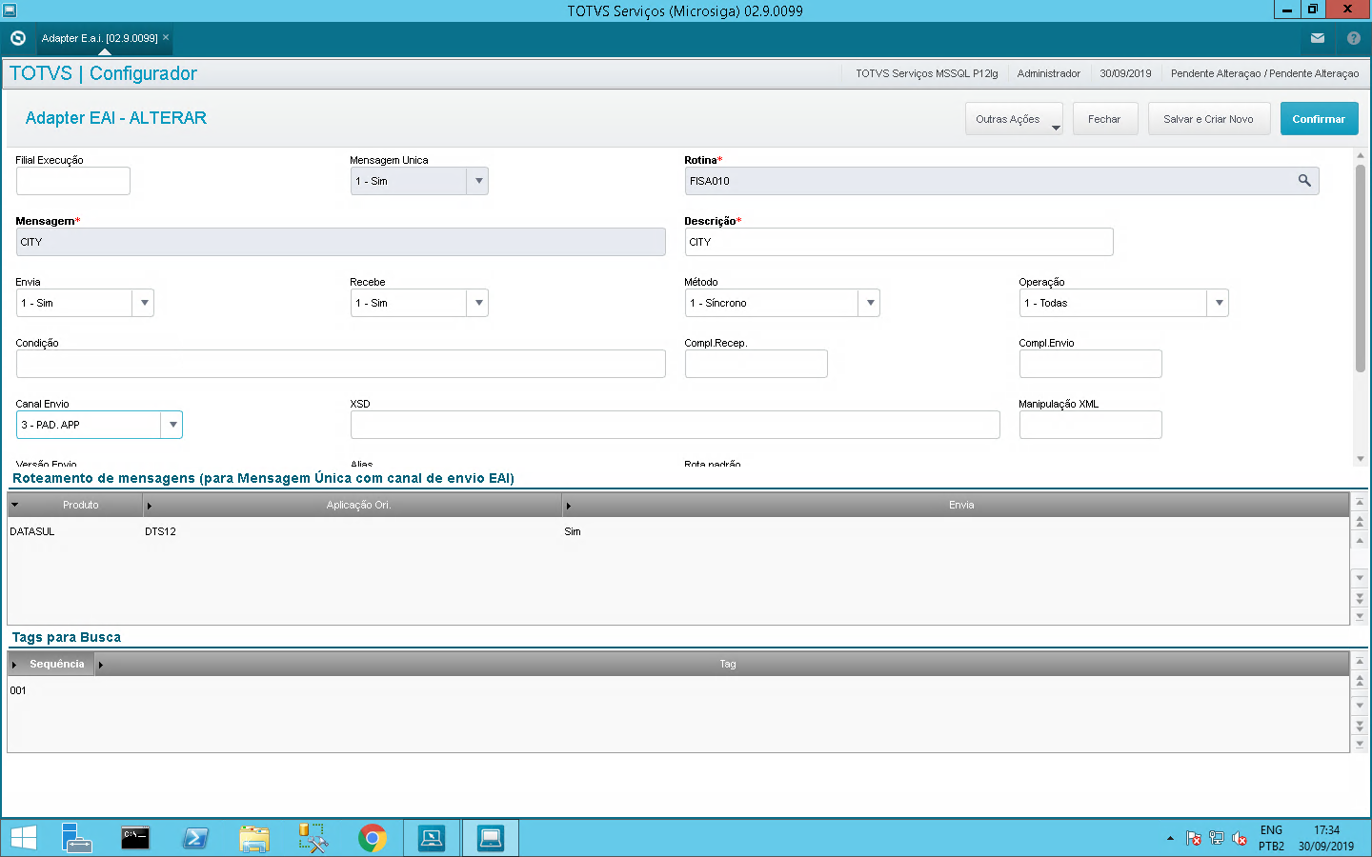Confirm changes with Confirmar button
Viewport: 1372px width, 857px height.
coord(1319,119)
